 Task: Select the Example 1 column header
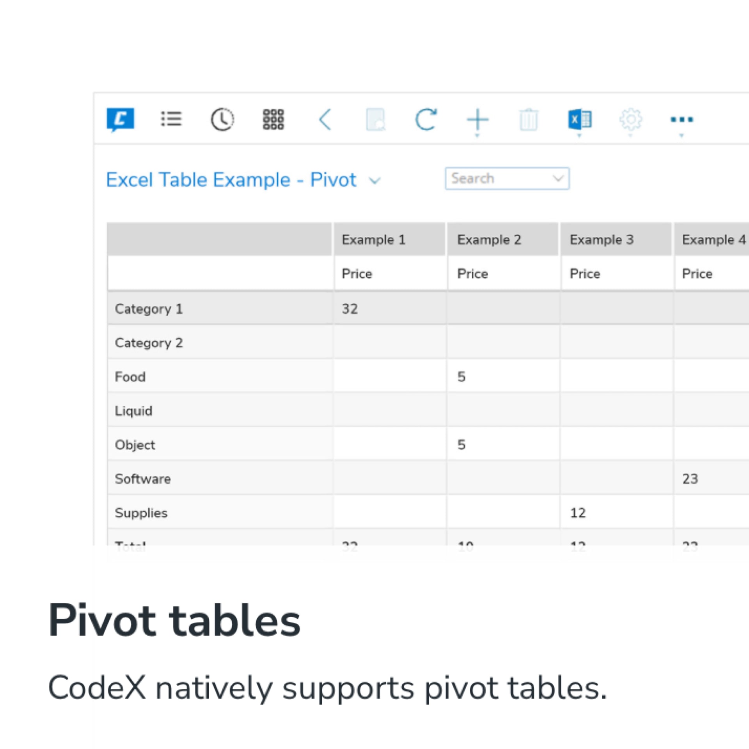[x=373, y=240]
